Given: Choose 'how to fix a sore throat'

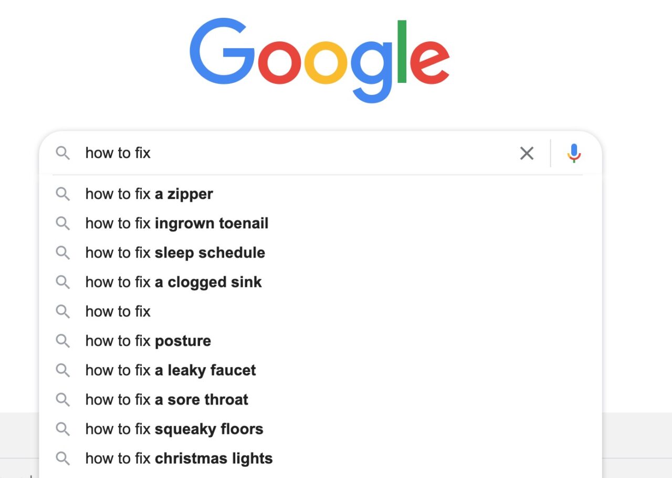Looking at the screenshot, I should (320, 400).
